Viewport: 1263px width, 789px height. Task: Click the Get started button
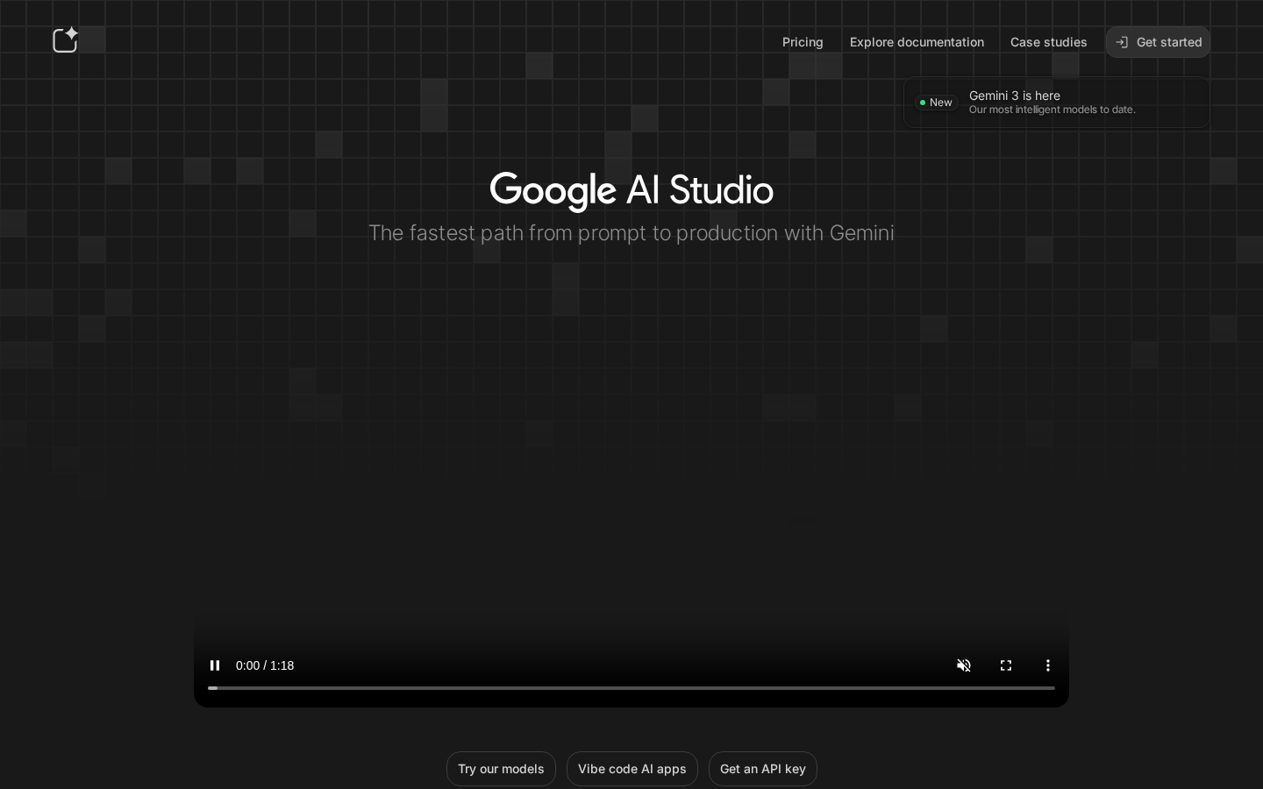[x=1158, y=42]
